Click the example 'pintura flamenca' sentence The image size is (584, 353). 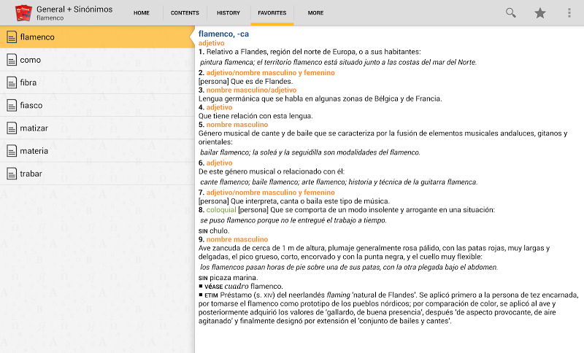coord(338,62)
